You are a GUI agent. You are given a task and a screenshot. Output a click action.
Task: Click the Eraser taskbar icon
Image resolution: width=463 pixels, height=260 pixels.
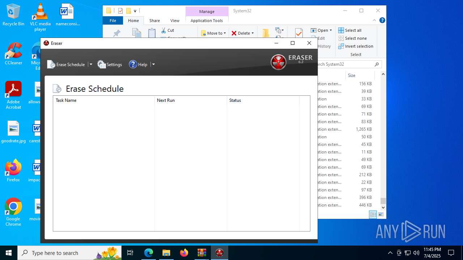pos(219,253)
